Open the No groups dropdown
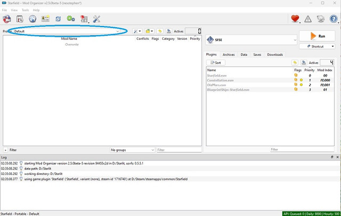 [x=132, y=150]
